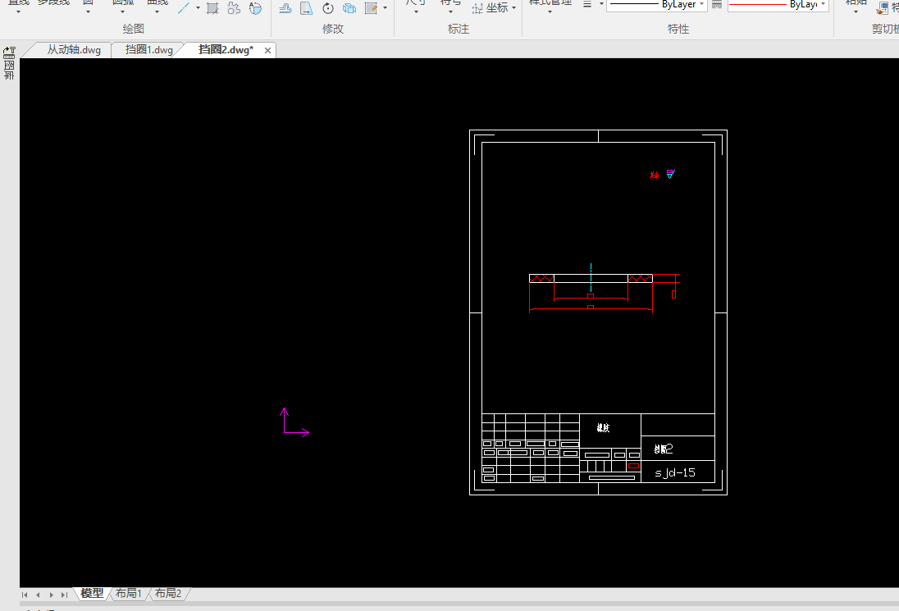899x611 pixels.
Task: Click the hatch pattern icon in 绘图 panel
Action: (212, 8)
